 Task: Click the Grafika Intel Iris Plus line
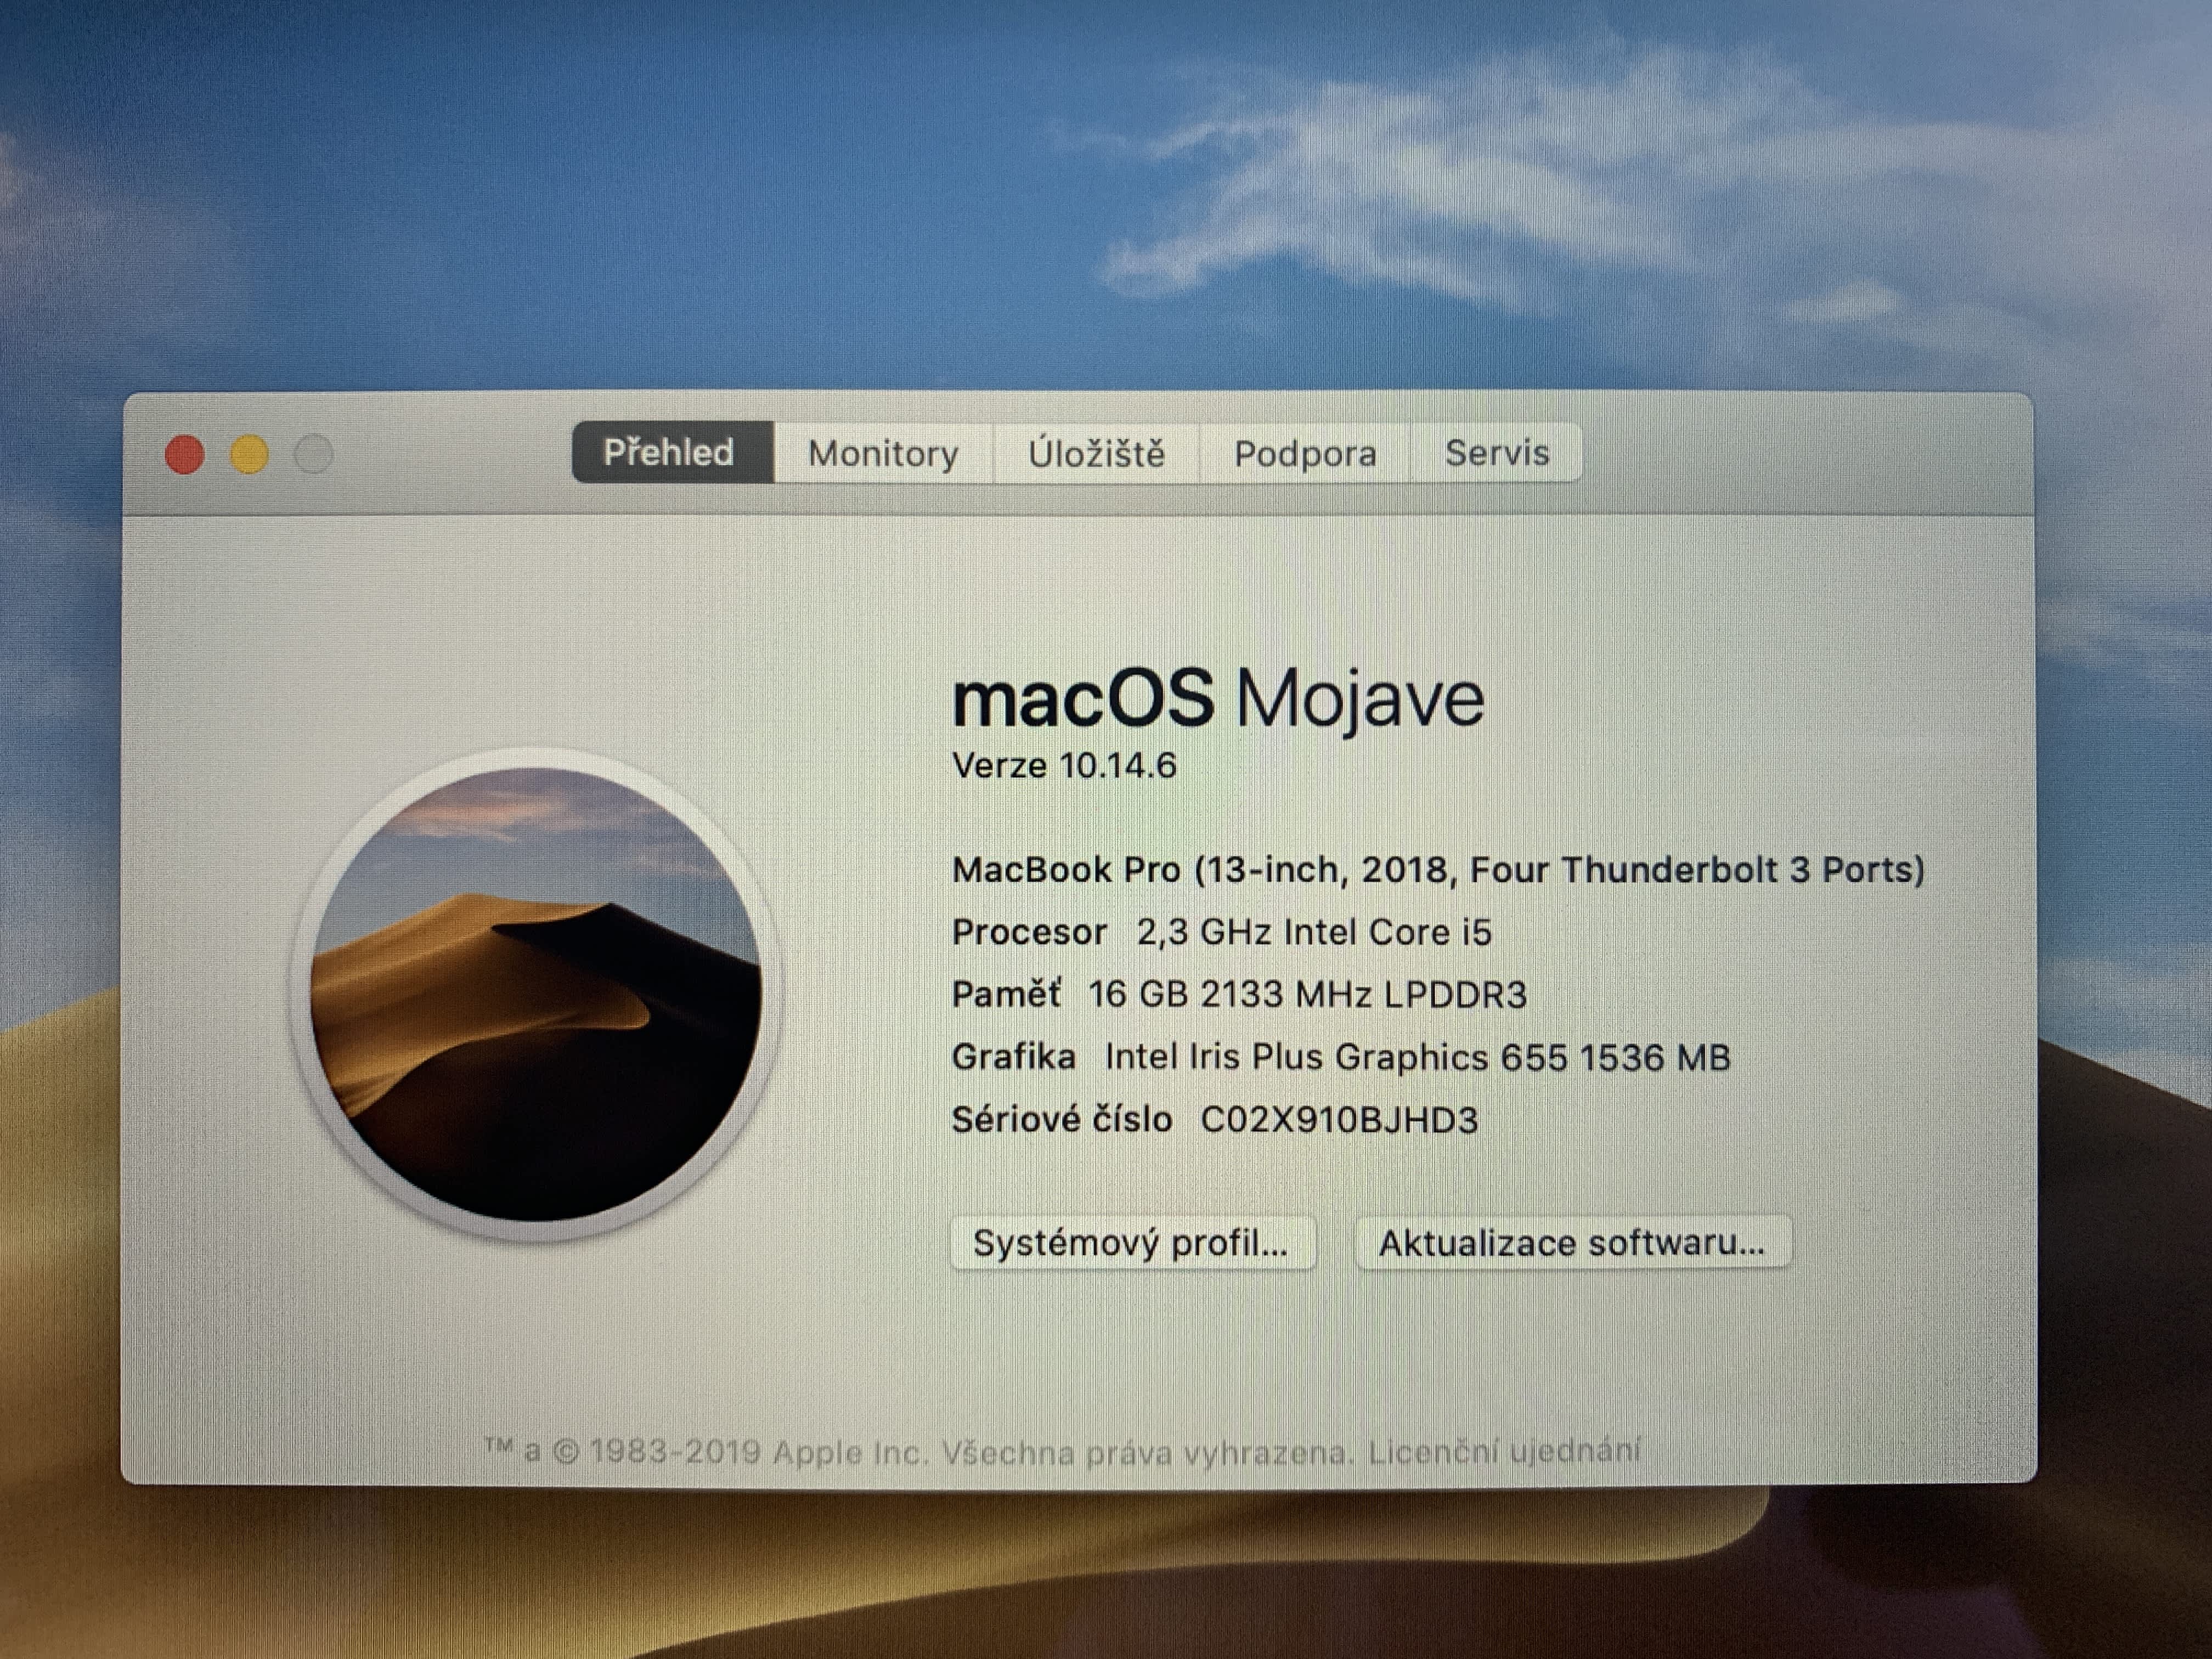(1340, 1057)
